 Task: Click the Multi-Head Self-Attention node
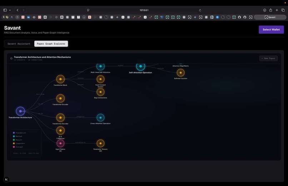[100, 67]
